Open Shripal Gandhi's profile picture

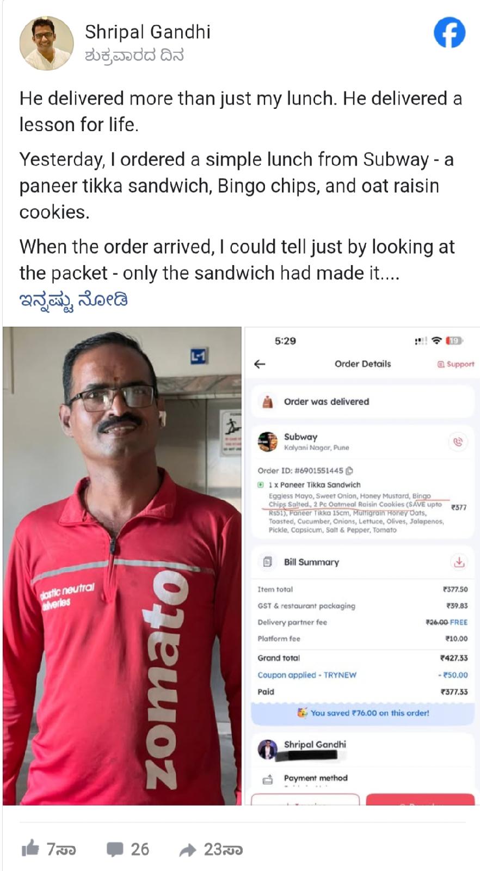click(x=46, y=44)
